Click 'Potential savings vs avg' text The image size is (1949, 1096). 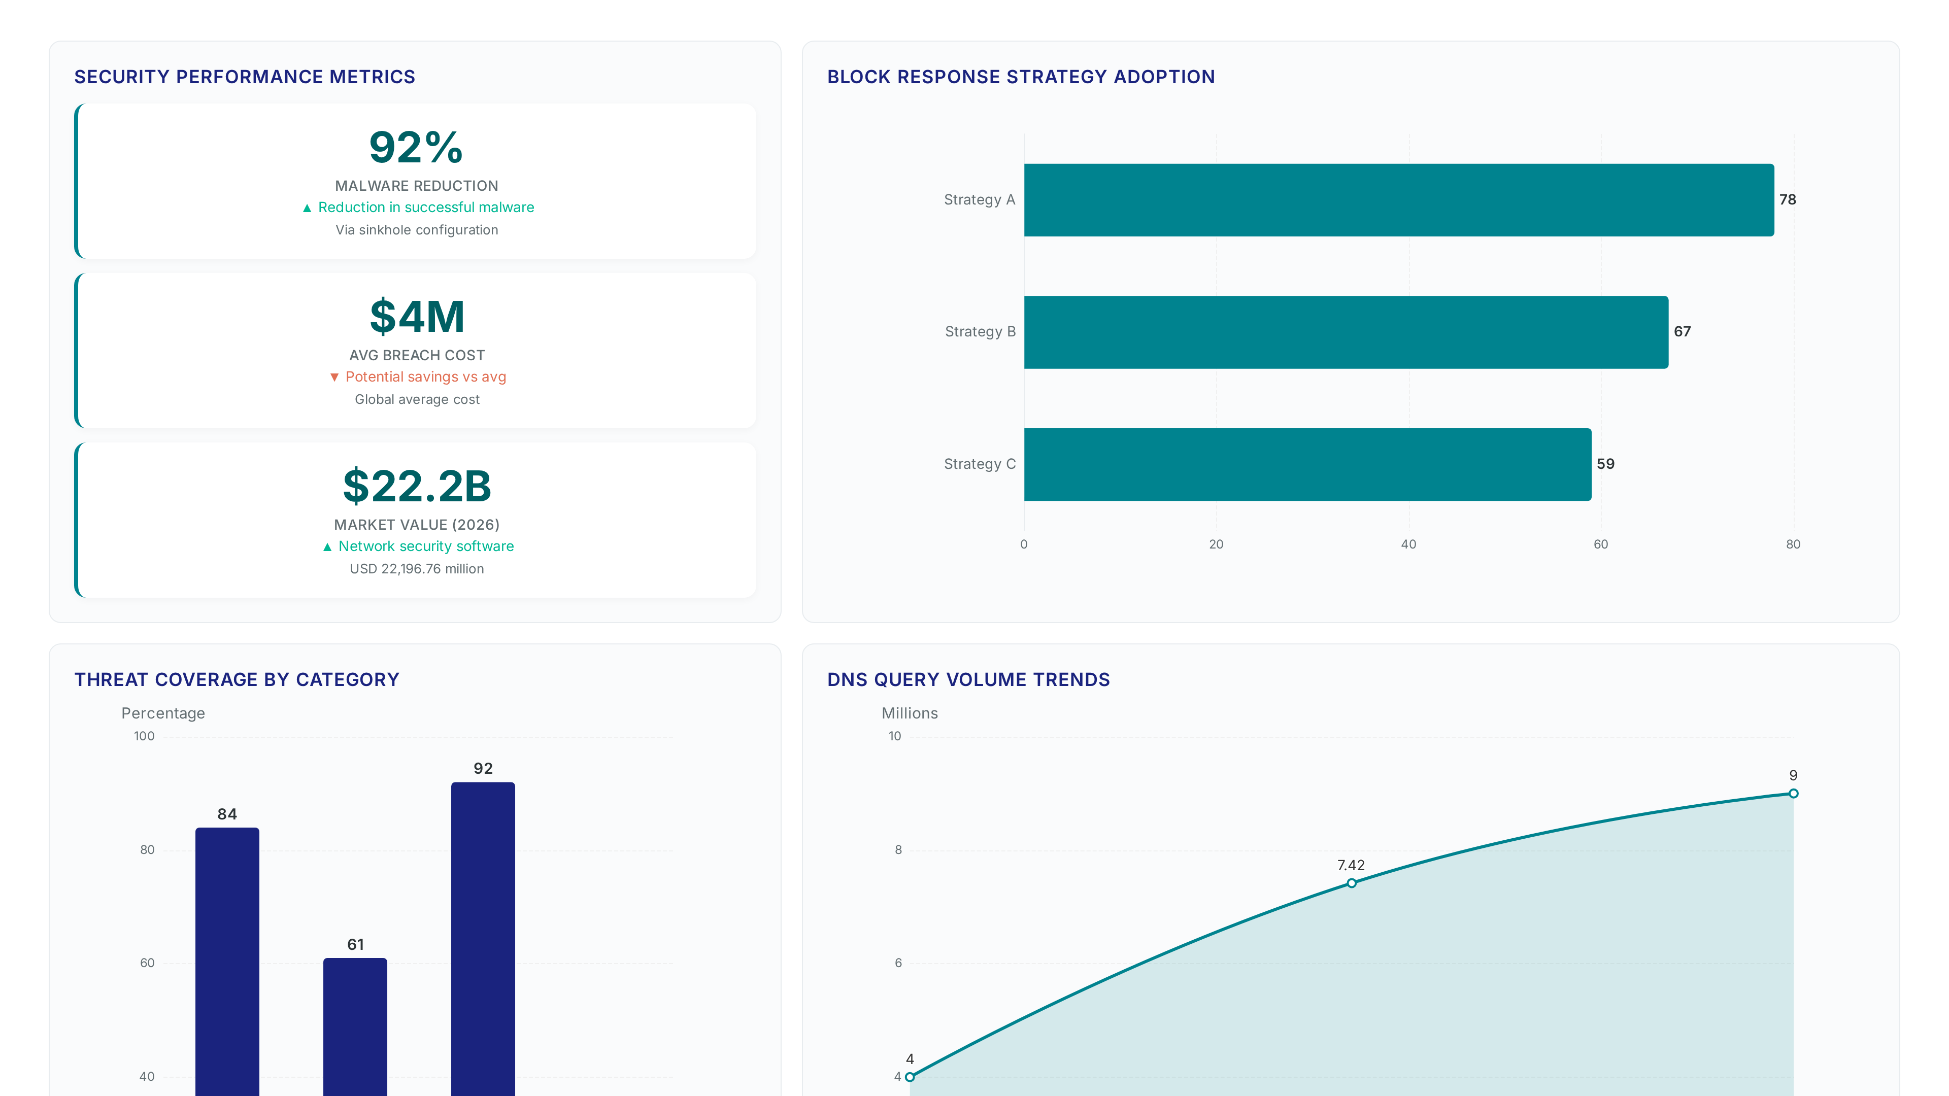coord(426,376)
